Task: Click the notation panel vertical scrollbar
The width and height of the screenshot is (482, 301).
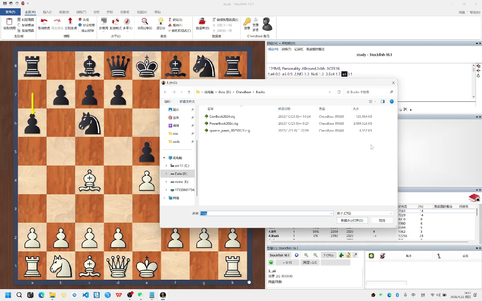Action: pos(473,81)
